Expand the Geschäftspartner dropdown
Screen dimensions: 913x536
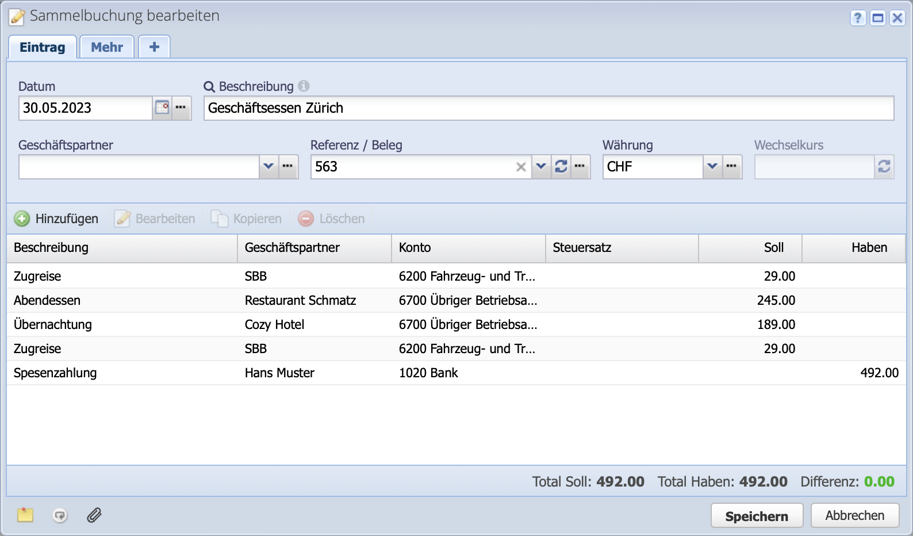[x=268, y=167]
